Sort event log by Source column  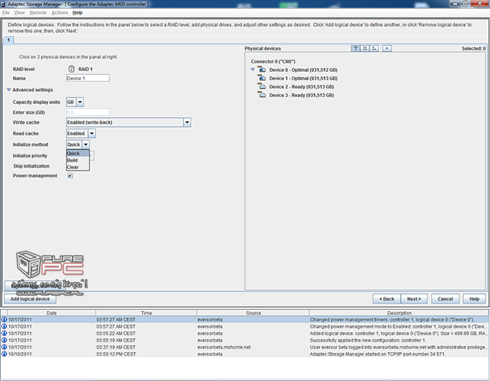(253, 313)
